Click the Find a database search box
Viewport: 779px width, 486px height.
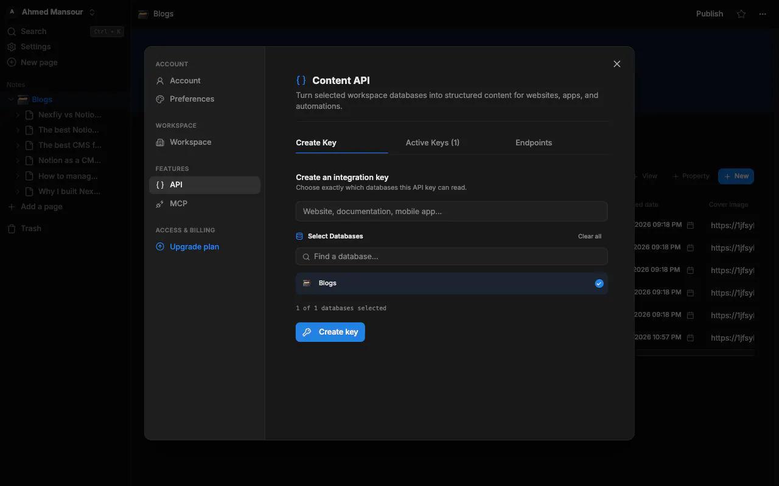coord(452,257)
